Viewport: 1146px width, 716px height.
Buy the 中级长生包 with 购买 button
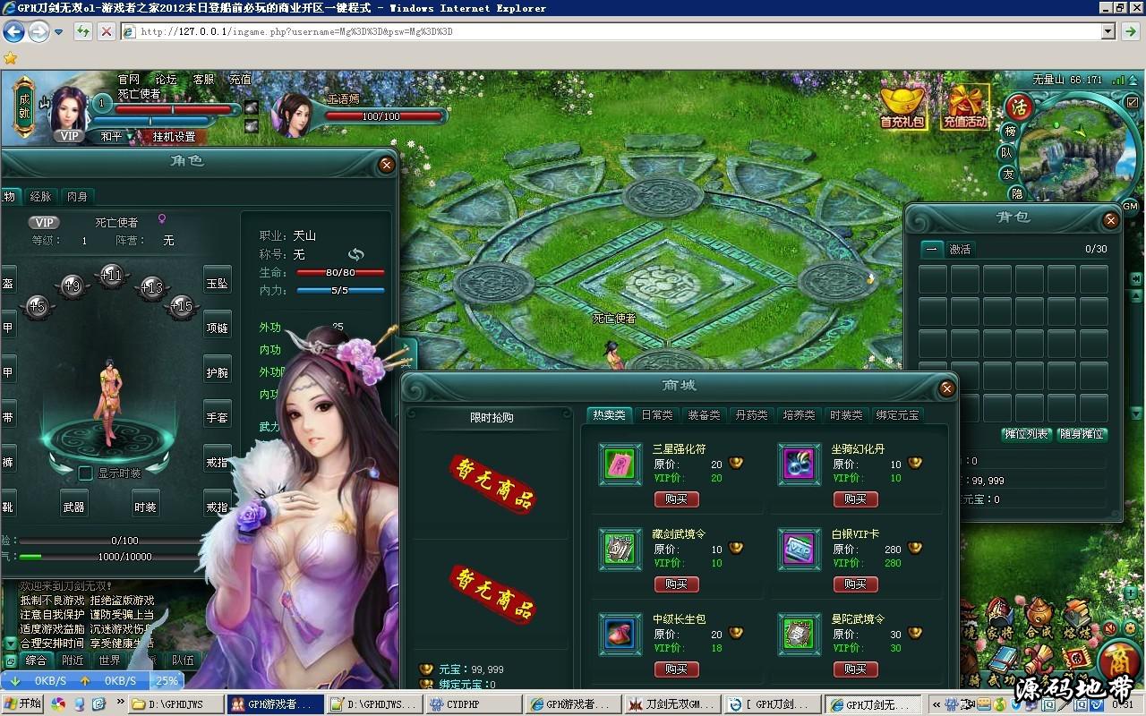pos(676,669)
